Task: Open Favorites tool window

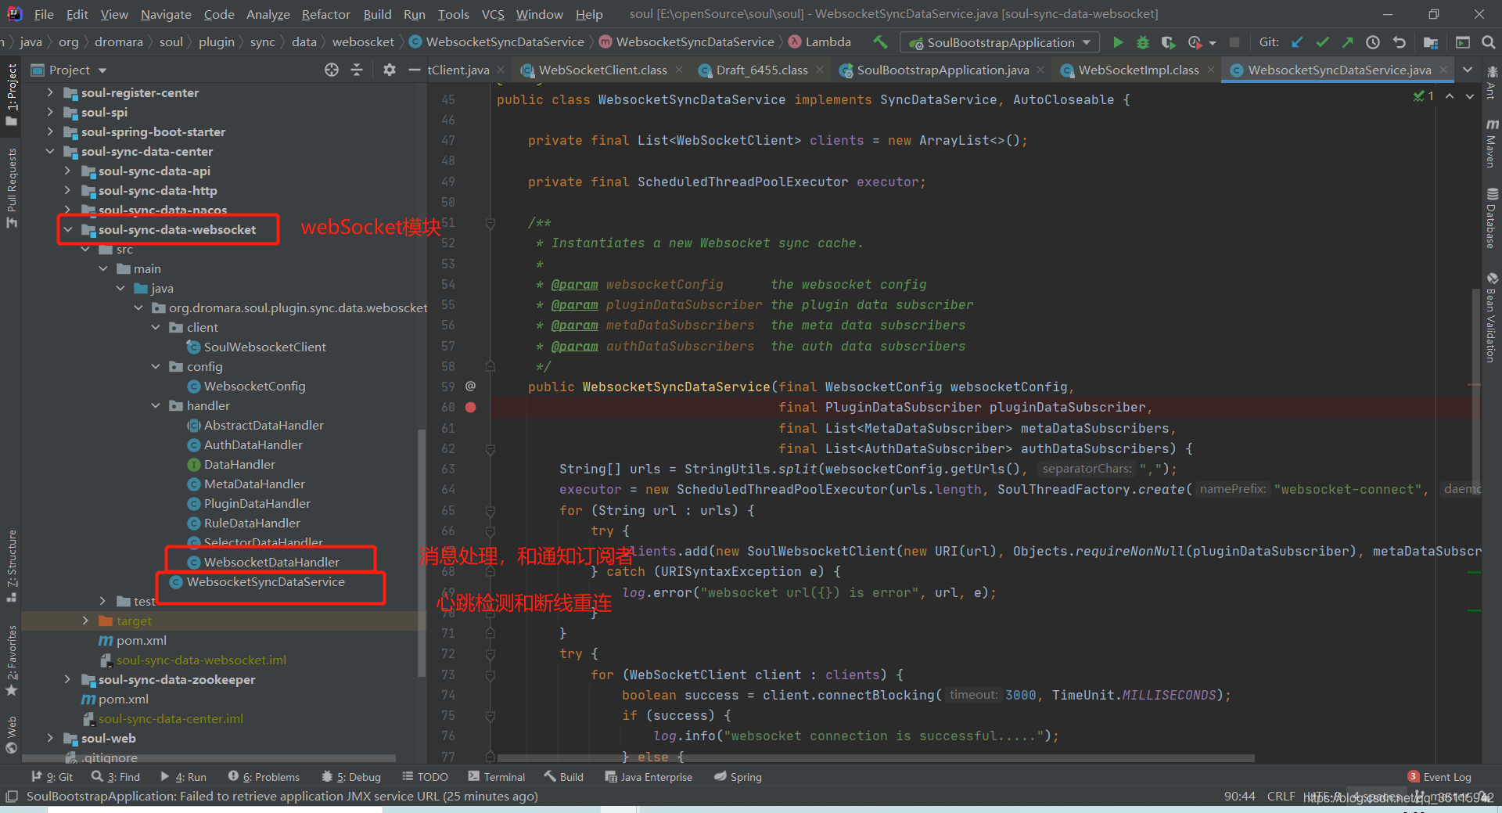Action: coord(11,660)
